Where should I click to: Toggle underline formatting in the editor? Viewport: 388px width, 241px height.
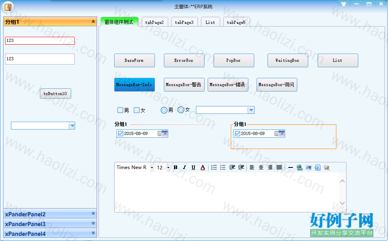tap(193, 167)
